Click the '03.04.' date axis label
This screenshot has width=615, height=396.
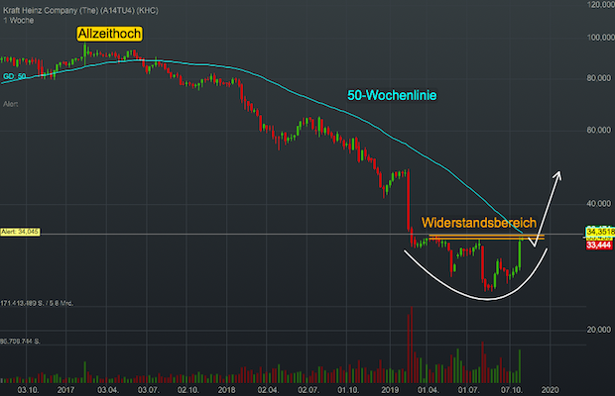pos(108,390)
